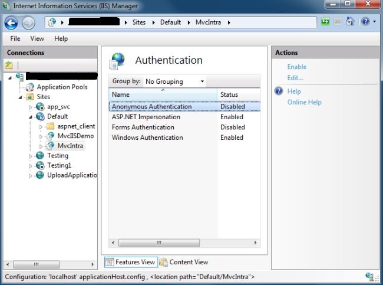This screenshot has height=285, width=383.
Task: Sort by the Name column header
Action: coord(163,94)
